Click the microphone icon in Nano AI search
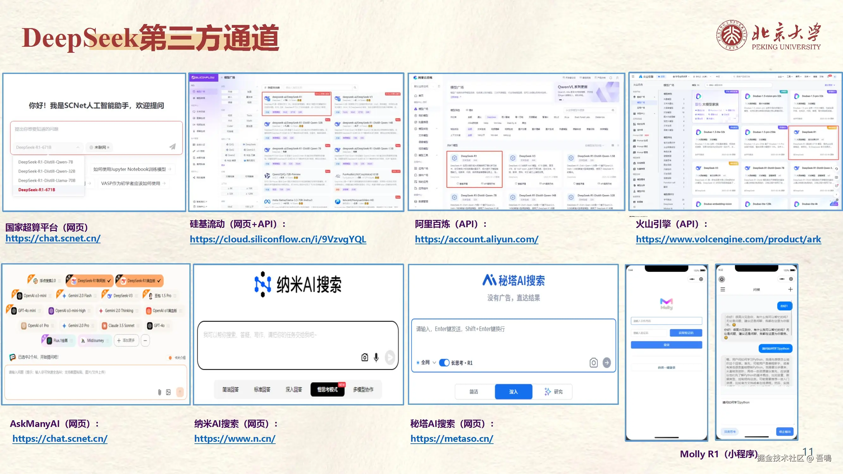 pos(376,357)
